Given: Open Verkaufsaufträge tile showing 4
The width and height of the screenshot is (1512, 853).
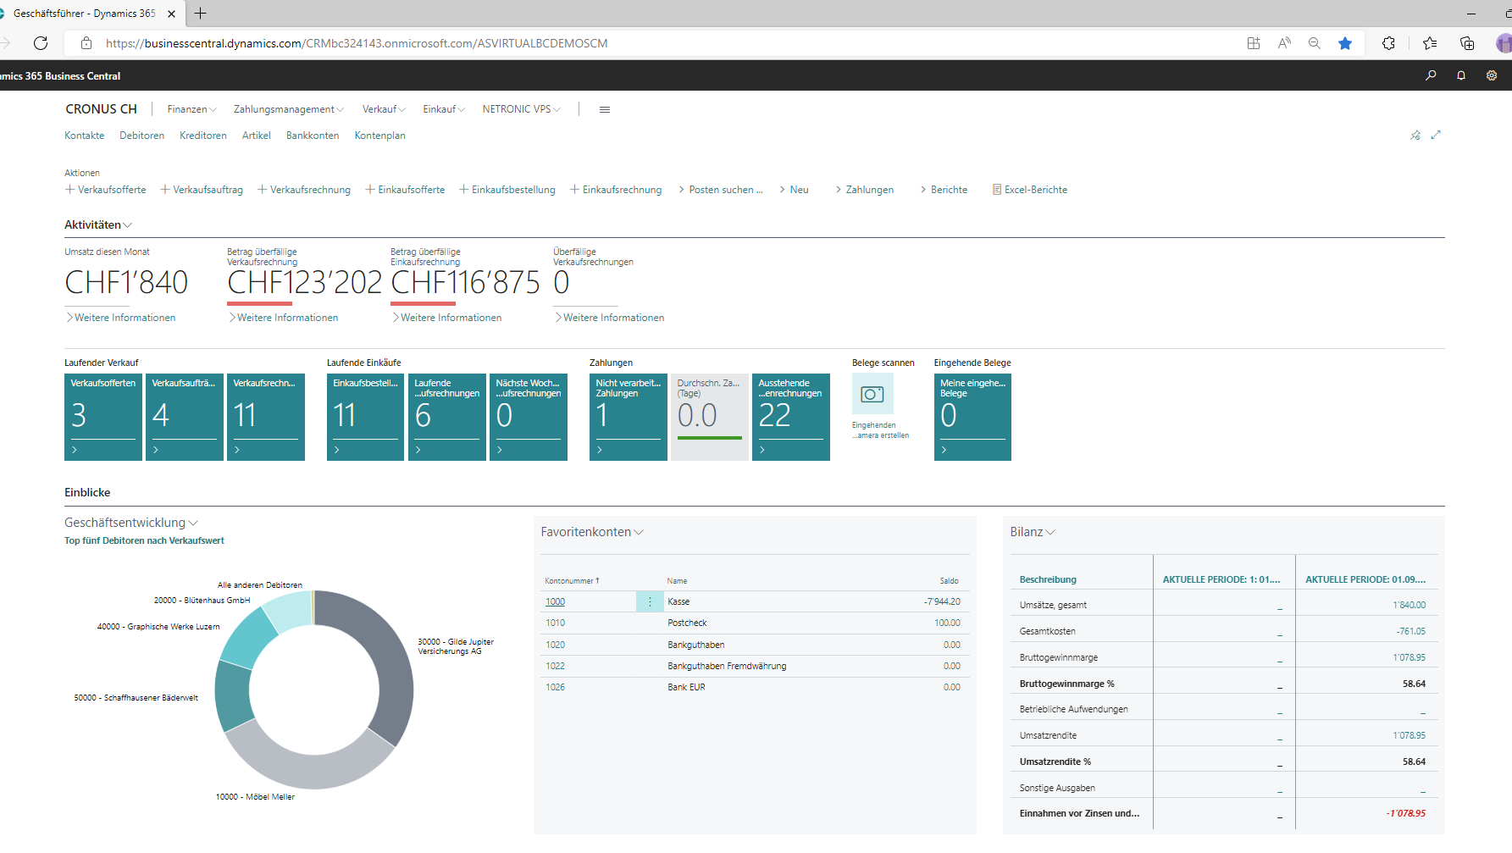Looking at the screenshot, I should pyautogui.click(x=185, y=418).
